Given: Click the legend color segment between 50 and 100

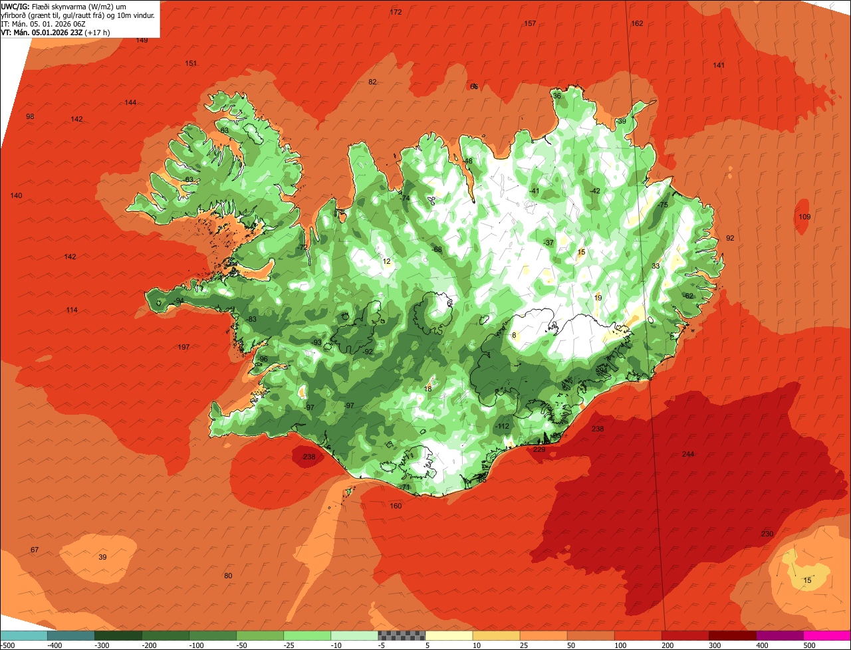Looking at the screenshot, I should point(590,635).
